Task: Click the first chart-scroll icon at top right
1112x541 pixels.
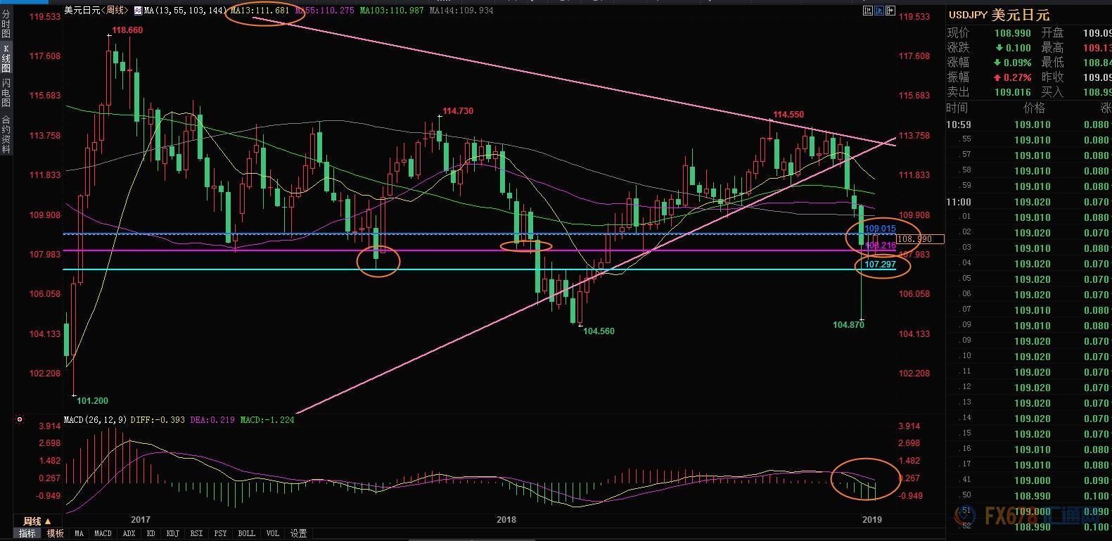Action: [x=867, y=11]
